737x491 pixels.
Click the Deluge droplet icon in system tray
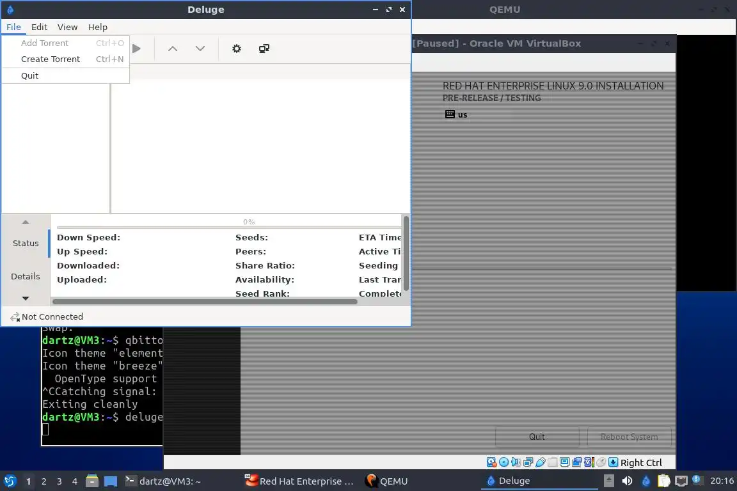[x=646, y=481]
